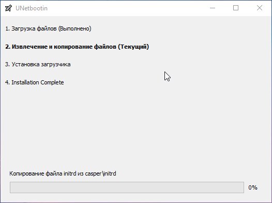Click the number 3 before Установка загрузчика
This screenshot has width=272, height=203.
(x=7, y=64)
